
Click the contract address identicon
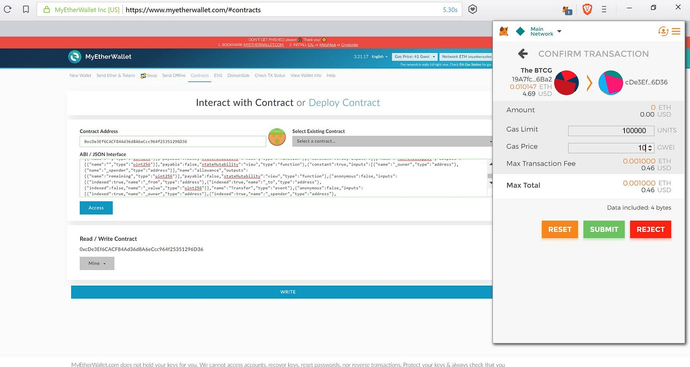[x=277, y=137]
